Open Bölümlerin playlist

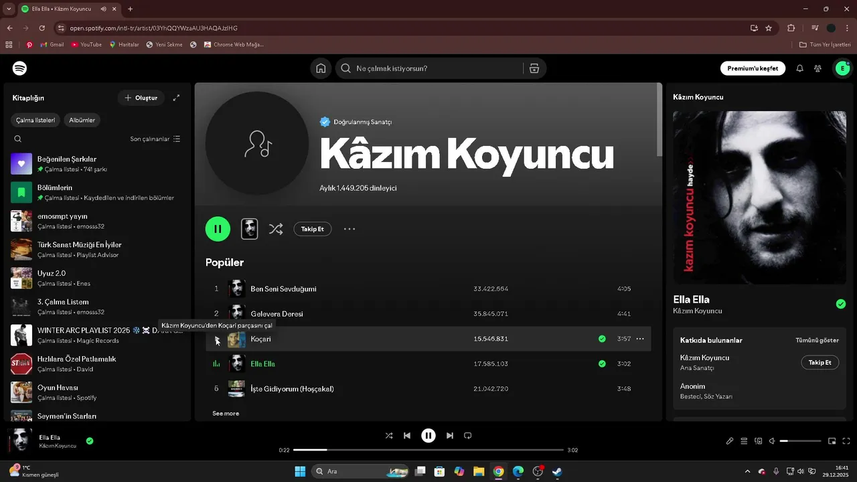[x=96, y=193]
